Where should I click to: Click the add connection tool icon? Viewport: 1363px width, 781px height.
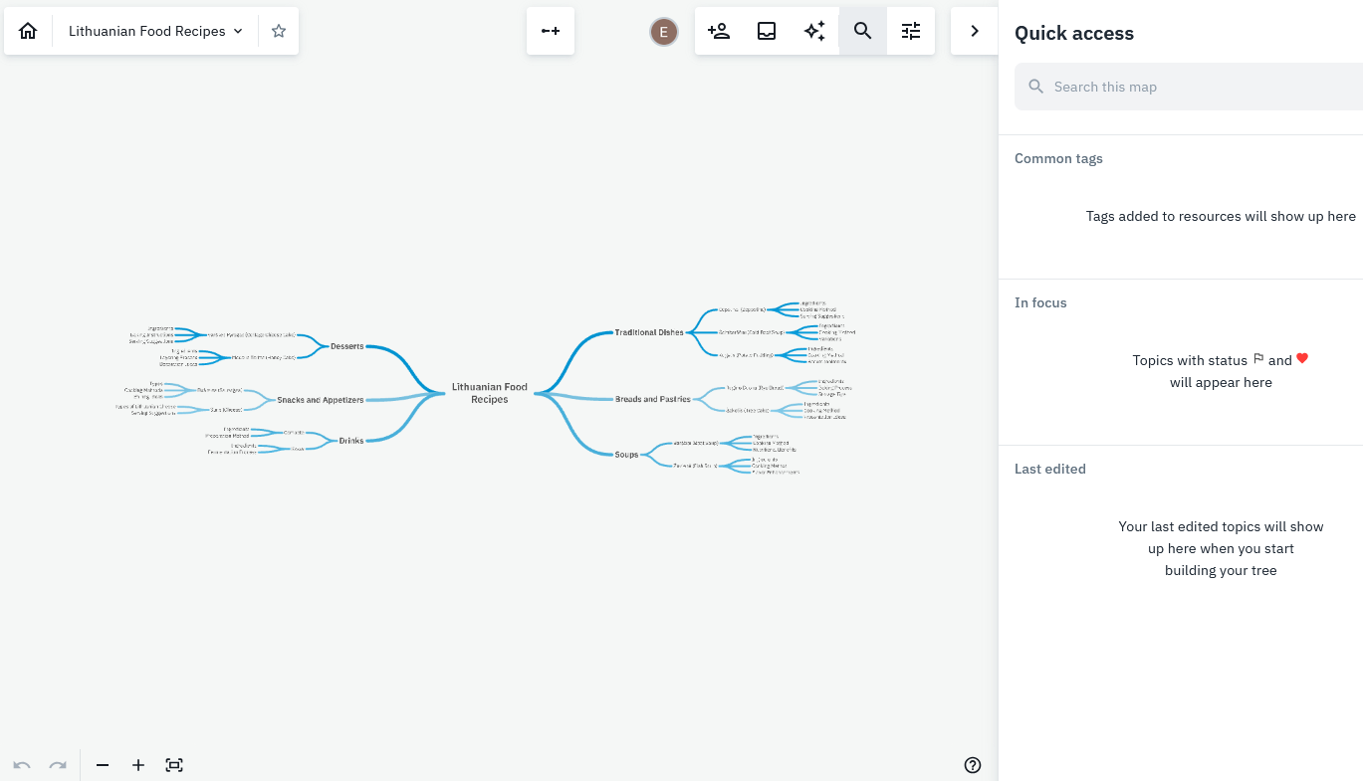pyautogui.click(x=551, y=31)
